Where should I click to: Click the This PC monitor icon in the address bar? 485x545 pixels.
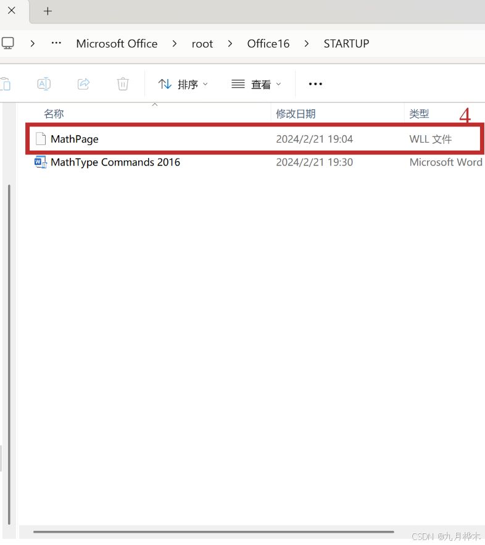point(7,43)
